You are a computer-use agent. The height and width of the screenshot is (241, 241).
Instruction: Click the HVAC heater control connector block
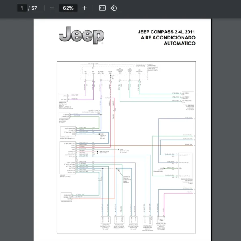coord(65,158)
